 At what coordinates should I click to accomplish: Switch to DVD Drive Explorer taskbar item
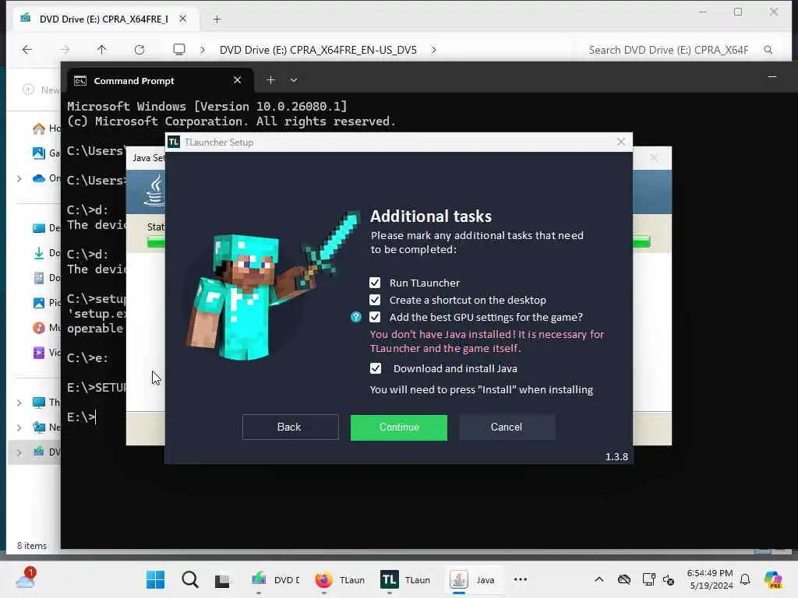[275, 579]
